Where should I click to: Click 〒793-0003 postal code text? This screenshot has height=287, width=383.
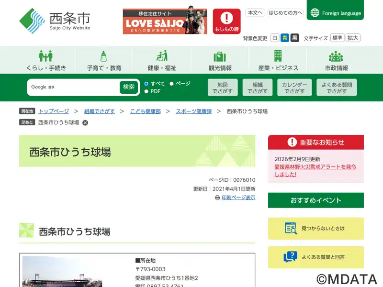click(150, 269)
